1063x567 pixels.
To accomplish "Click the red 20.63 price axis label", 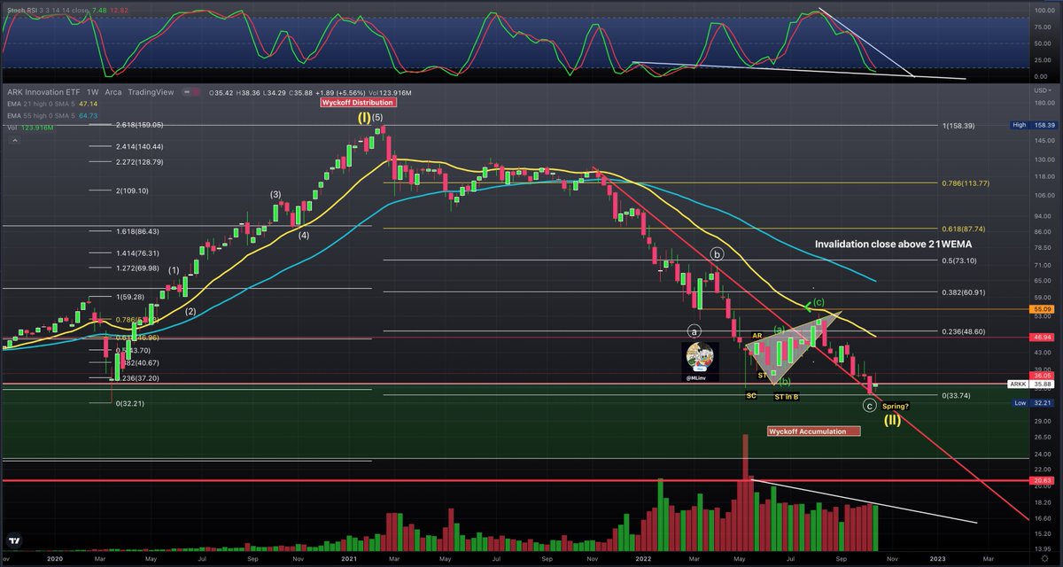I will point(1041,480).
